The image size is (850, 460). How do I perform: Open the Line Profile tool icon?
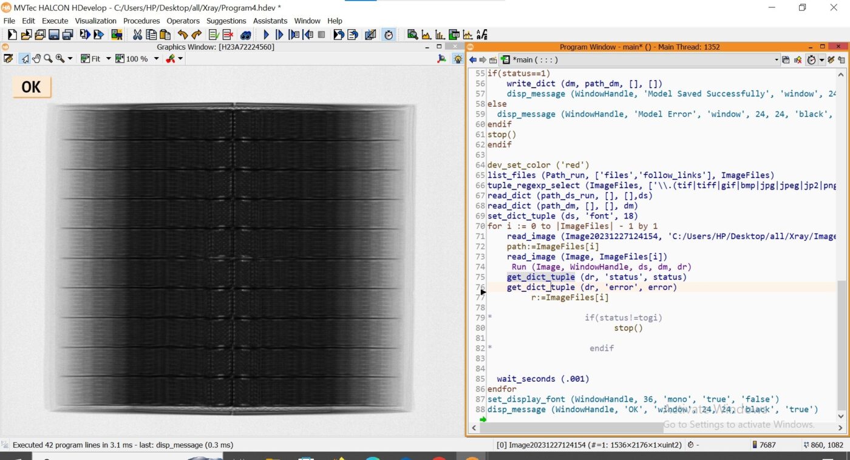point(468,35)
